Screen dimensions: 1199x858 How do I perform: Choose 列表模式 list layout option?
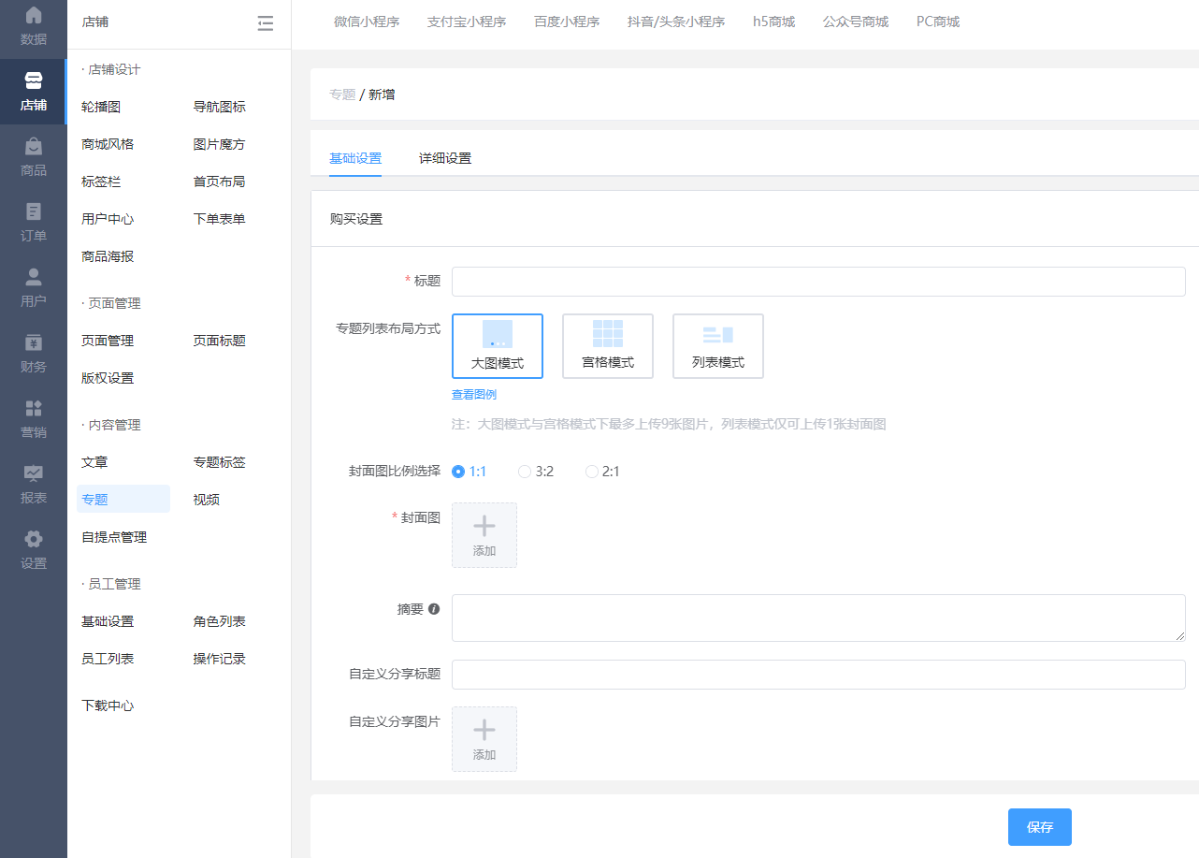coord(718,346)
